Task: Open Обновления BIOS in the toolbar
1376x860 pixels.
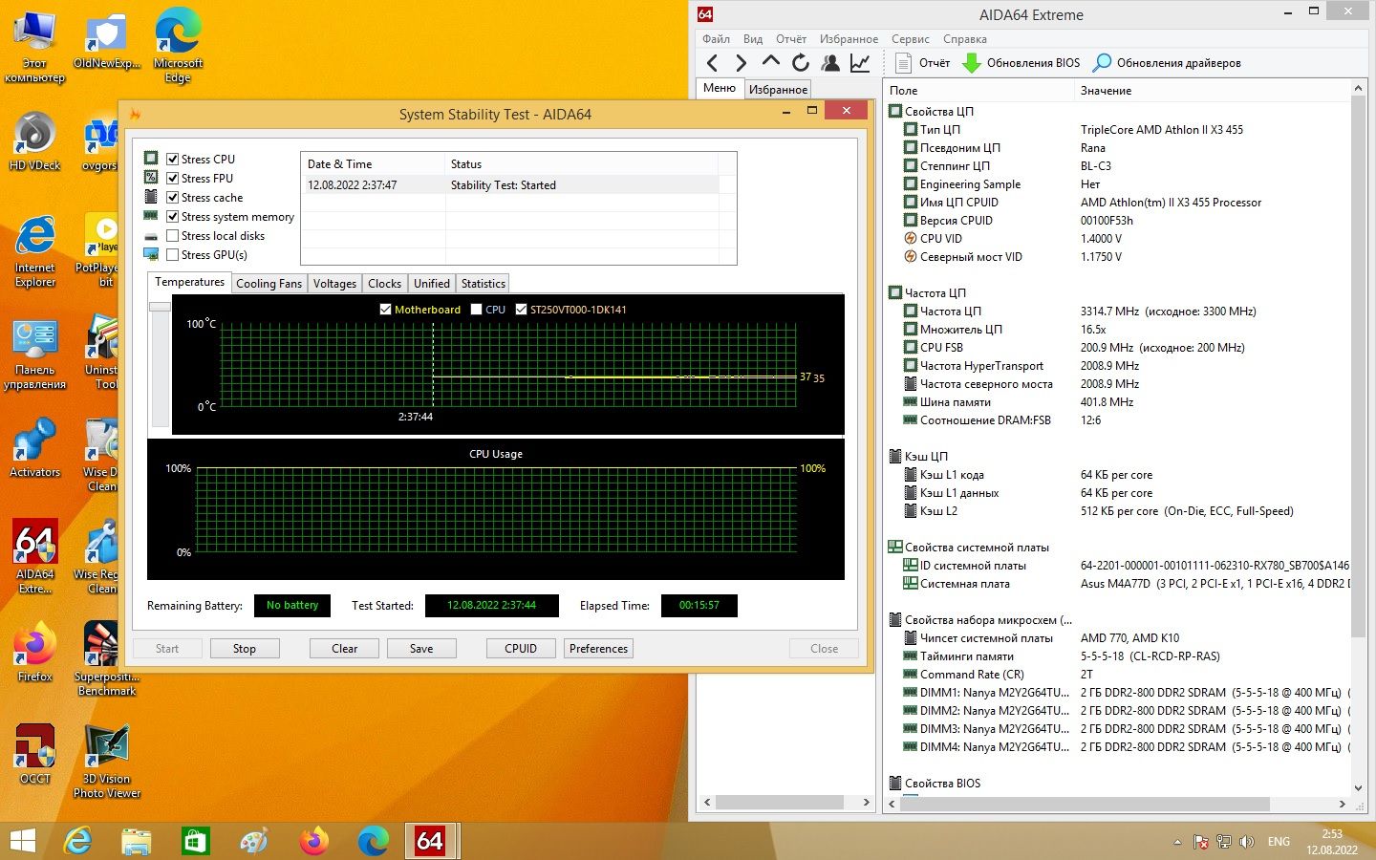Action: pos(1021,63)
